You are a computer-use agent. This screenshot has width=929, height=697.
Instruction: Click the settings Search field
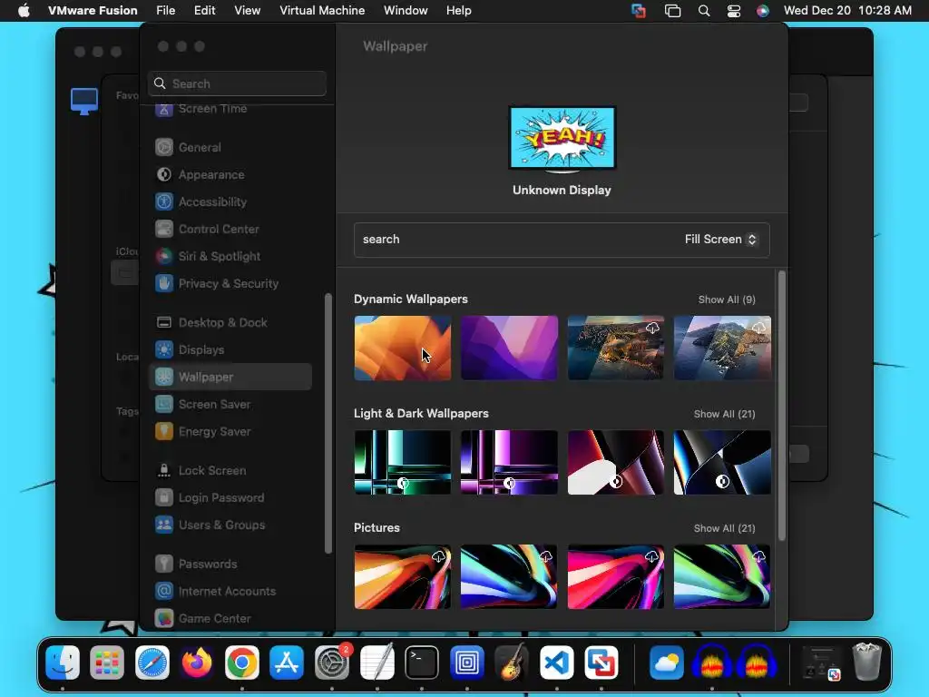tap(237, 83)
